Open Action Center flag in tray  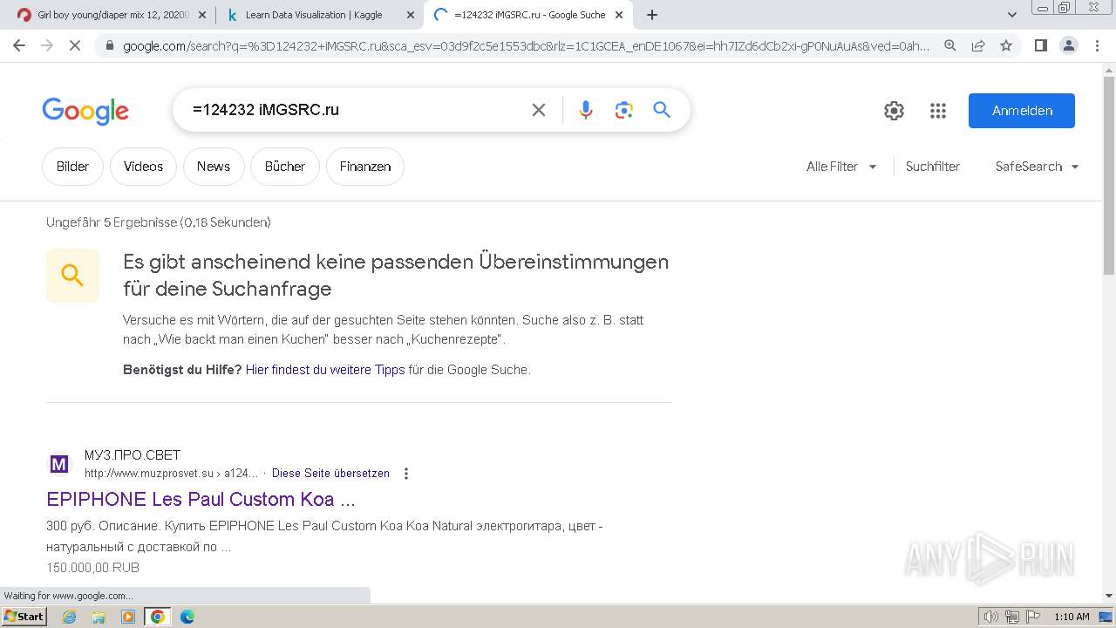[x=1031, y=617]
